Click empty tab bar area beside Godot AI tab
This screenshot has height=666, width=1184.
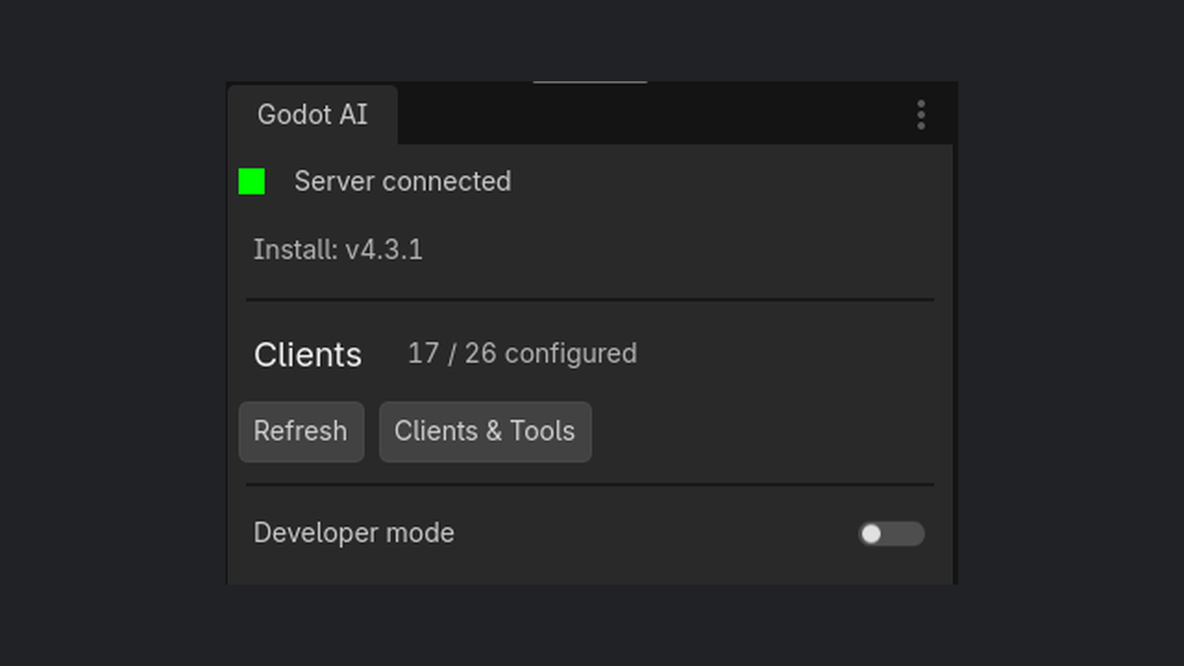647,115
